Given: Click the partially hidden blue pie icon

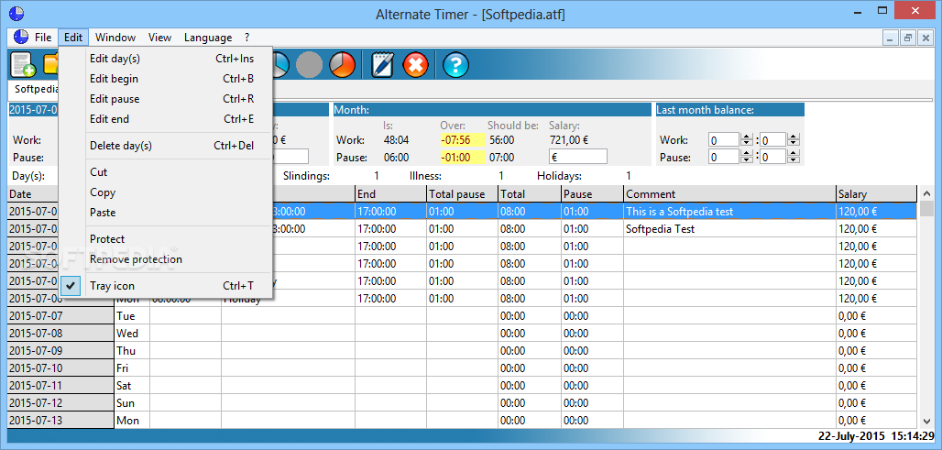Looking at the screenshot, I should [281, 64].
